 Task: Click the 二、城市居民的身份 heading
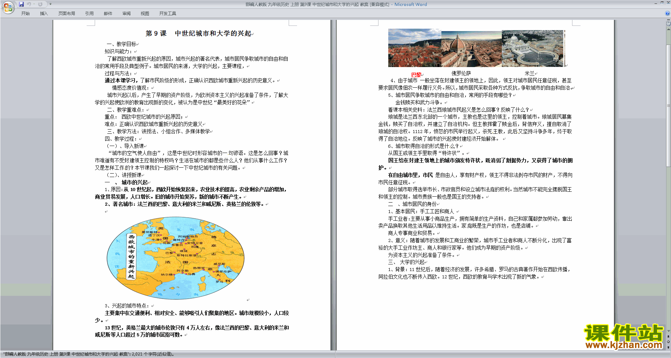(412, 204)
